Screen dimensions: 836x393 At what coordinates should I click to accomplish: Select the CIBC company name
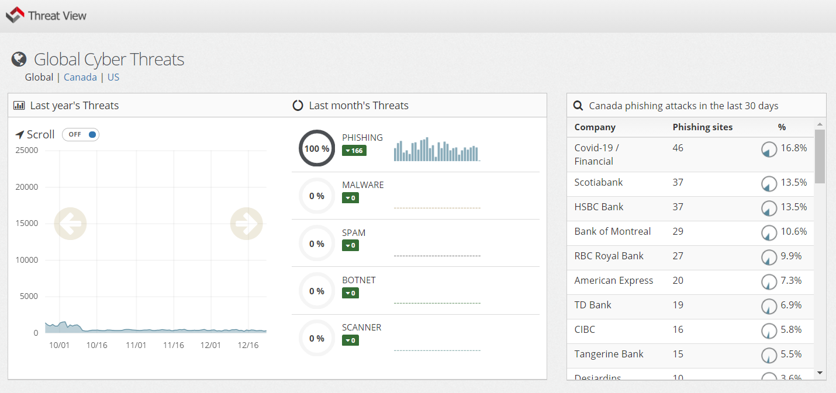(585, 329)
